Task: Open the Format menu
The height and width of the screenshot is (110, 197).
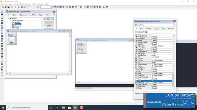Action: [16, 4]
